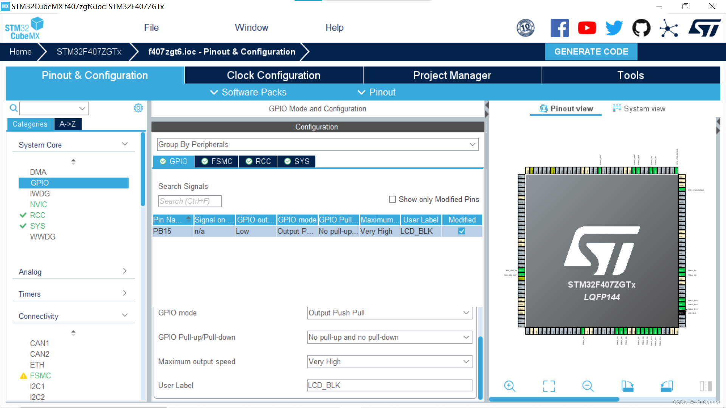The width and height of the screenshot is (726, 408).
Task: Enable Show only Modified Pins checkbox
Action: coord(392,199)
